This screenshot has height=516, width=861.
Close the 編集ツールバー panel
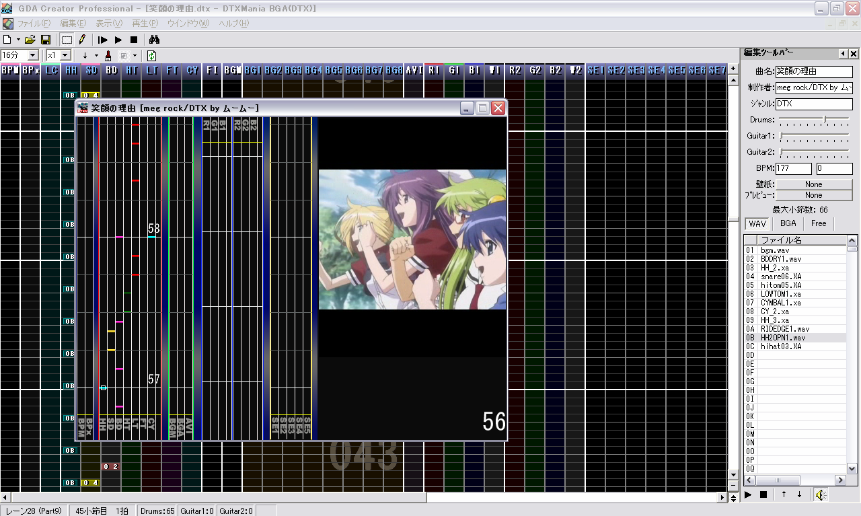tap(854, 54)
